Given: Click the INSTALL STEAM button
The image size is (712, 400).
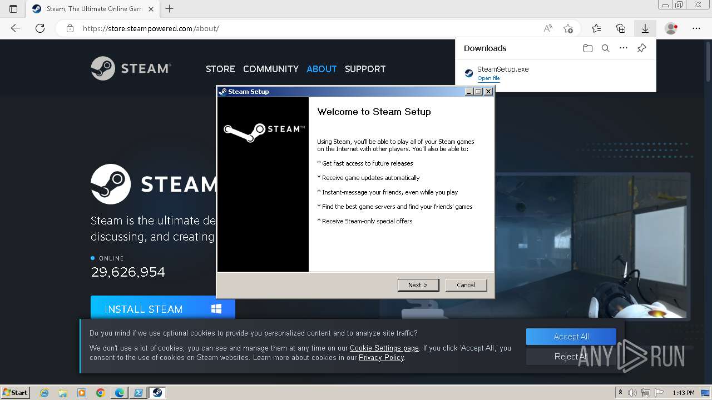Looking at the screenshot, I should pyautogui.click(x=163, y=307).
